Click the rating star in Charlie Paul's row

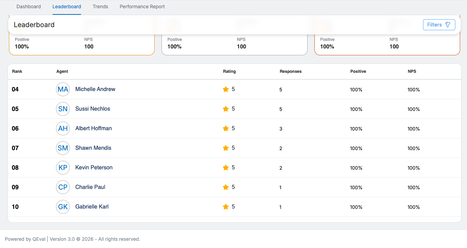[226, 187]
